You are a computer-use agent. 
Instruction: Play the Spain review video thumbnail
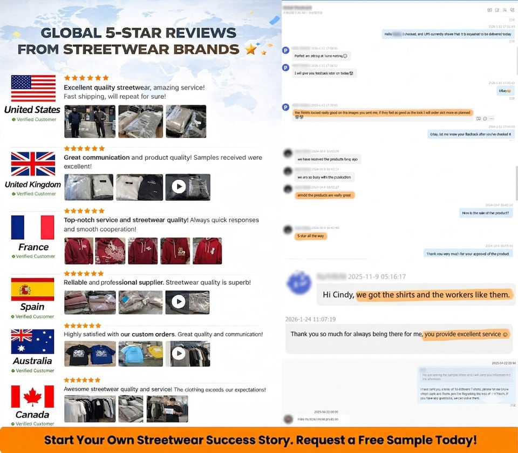pos(179,302)
